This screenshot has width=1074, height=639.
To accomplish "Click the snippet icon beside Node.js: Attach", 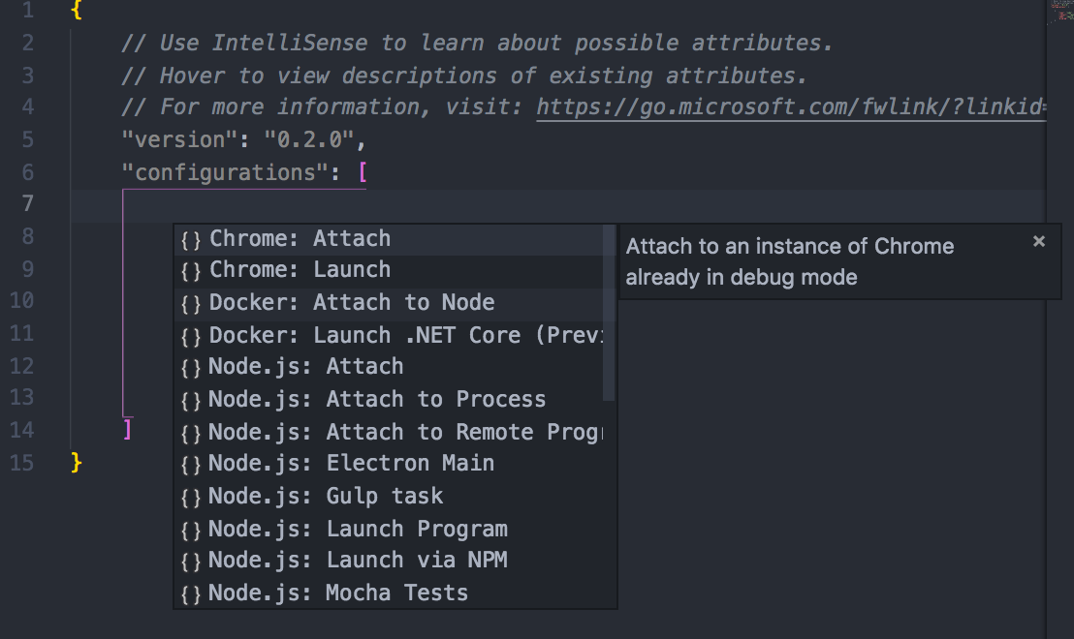I will (x=191, y=367).
